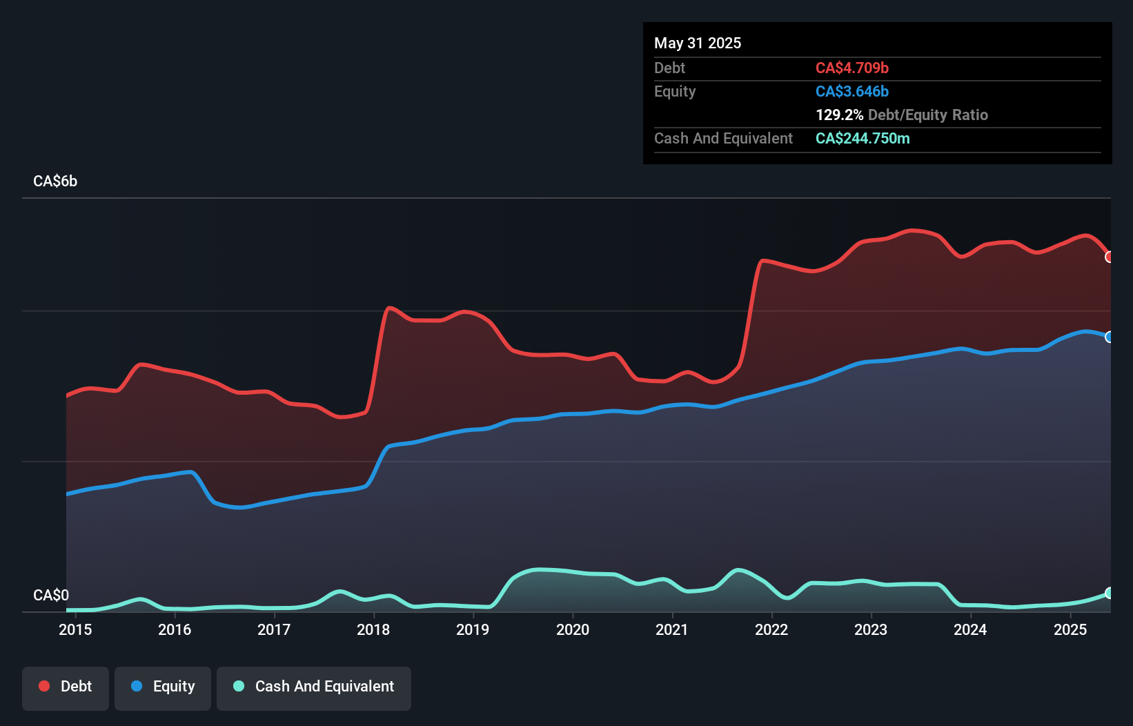Toggle the Cash And Equivalent series visibility
1133x726 pixels.
tap(314, 688)
